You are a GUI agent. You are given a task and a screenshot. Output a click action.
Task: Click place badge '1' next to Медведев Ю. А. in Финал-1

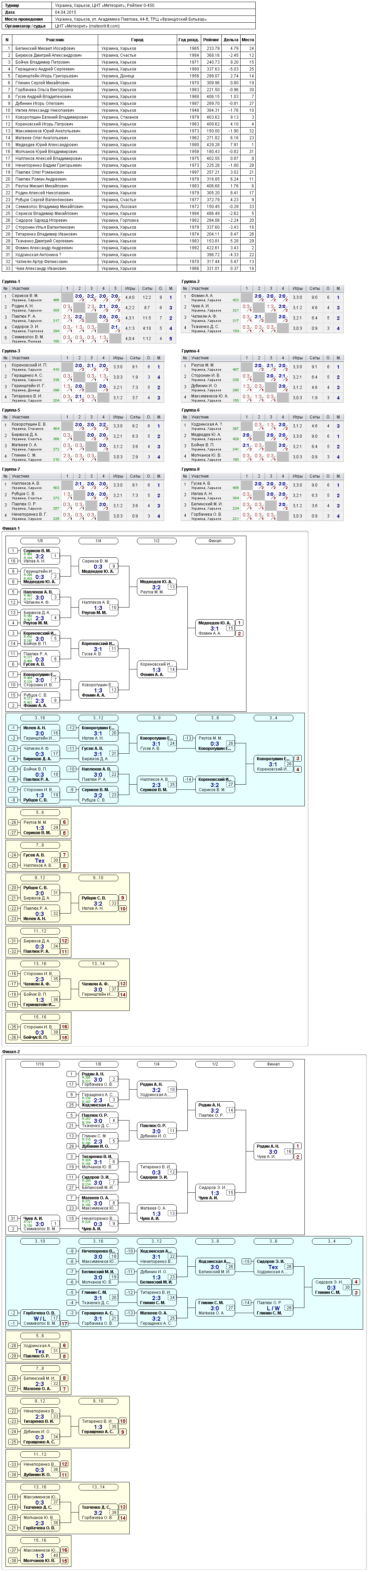pos(240,623)
